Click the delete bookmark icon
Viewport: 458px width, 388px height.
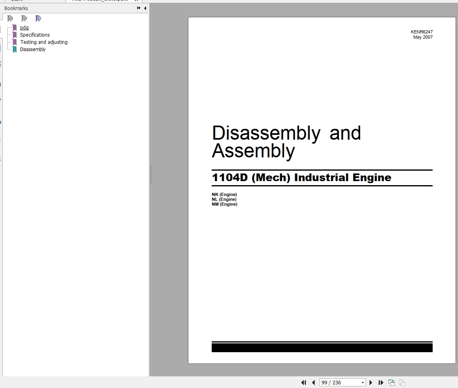click(10, 19)
